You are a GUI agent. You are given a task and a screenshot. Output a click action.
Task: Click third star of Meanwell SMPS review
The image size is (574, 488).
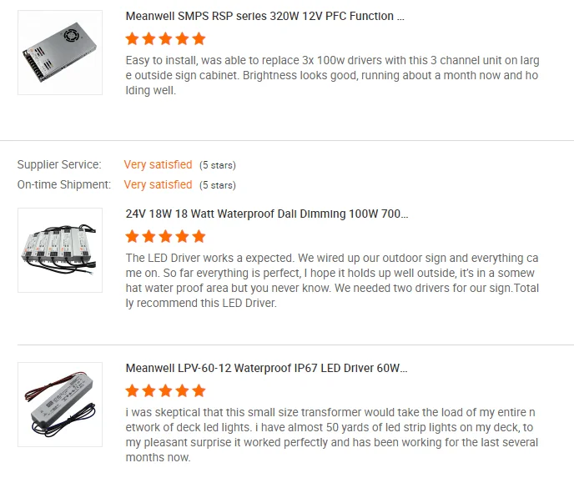tap(165, 38)
